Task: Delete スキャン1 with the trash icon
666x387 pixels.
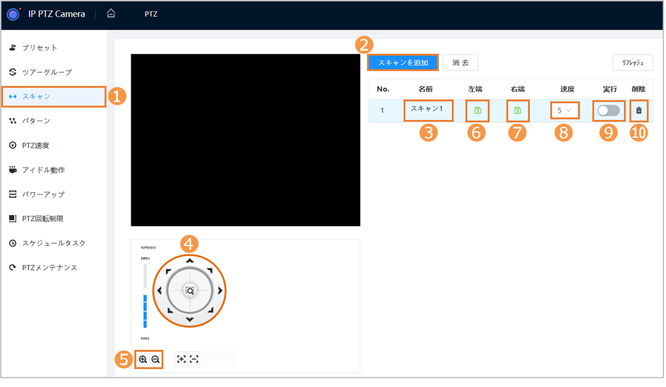Action: point(639,111)
